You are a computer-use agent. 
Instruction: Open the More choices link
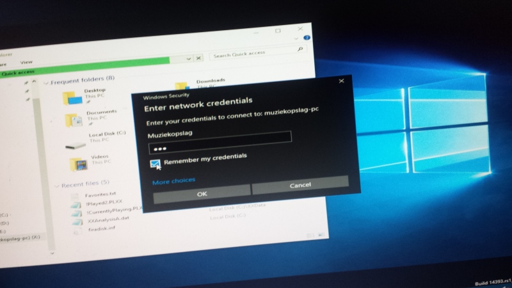pos(173,181)
